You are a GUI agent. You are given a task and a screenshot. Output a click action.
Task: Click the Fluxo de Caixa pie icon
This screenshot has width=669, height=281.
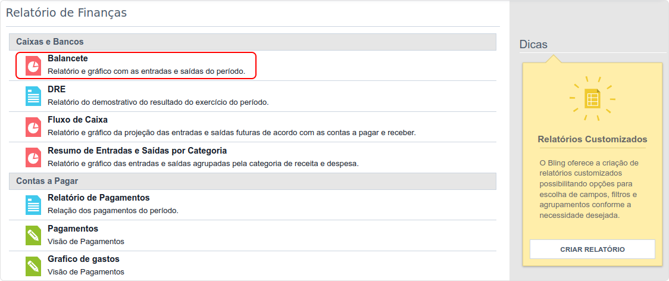tap(33, 127)
